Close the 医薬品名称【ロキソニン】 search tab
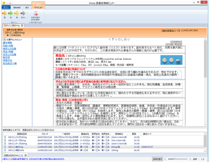 tap(26, 155)
